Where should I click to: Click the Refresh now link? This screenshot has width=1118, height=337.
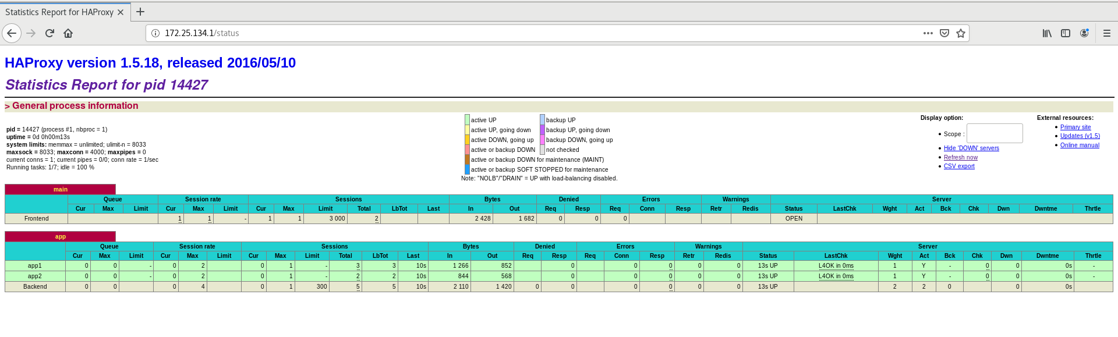click(961, 157)
